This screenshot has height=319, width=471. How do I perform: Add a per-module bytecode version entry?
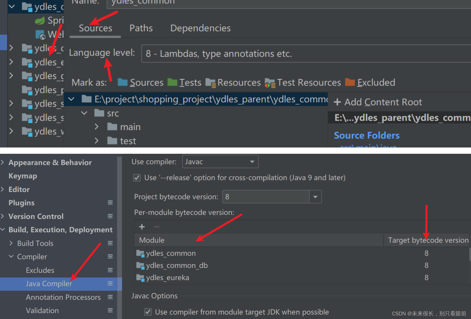[142, 227]
